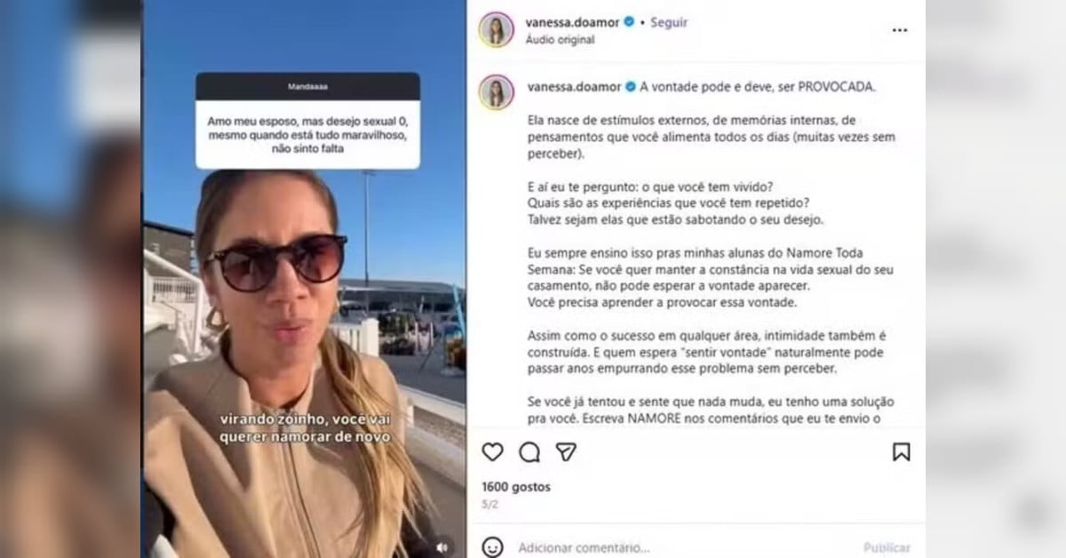Open the three-dot more options menu
Image resolution: width=1066 pixels, height=558 pixels.
coord(900,30)
